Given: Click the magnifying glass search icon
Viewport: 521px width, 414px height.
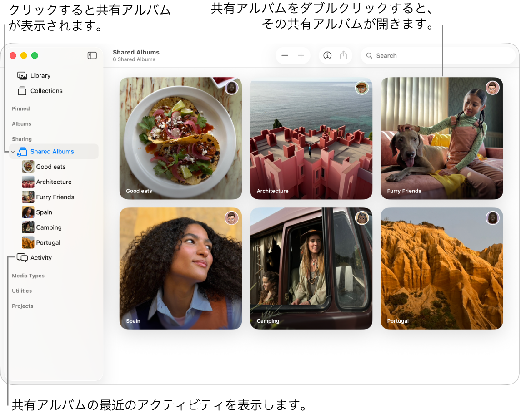Looking at the screenshot, I should point(369,56).
